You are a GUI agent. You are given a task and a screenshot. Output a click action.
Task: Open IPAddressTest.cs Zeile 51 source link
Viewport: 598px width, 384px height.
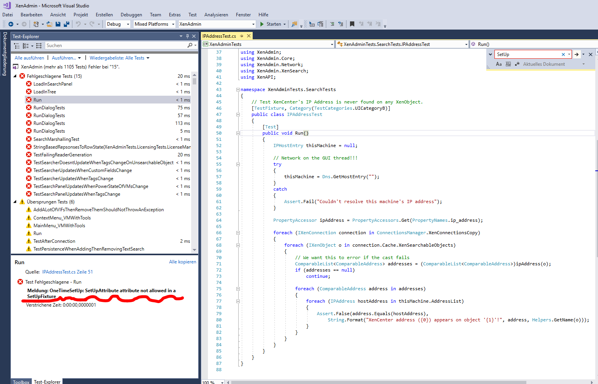[67, 272]
